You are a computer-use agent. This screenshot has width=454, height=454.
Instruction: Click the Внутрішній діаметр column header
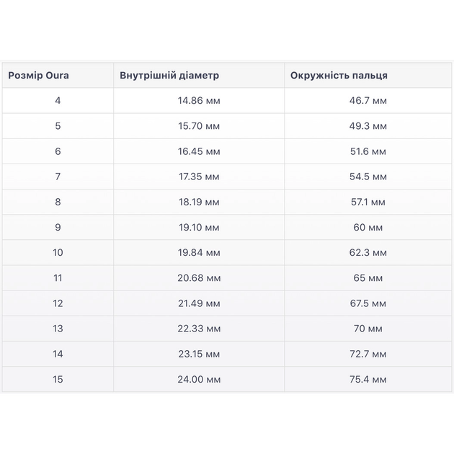(169, 75)
